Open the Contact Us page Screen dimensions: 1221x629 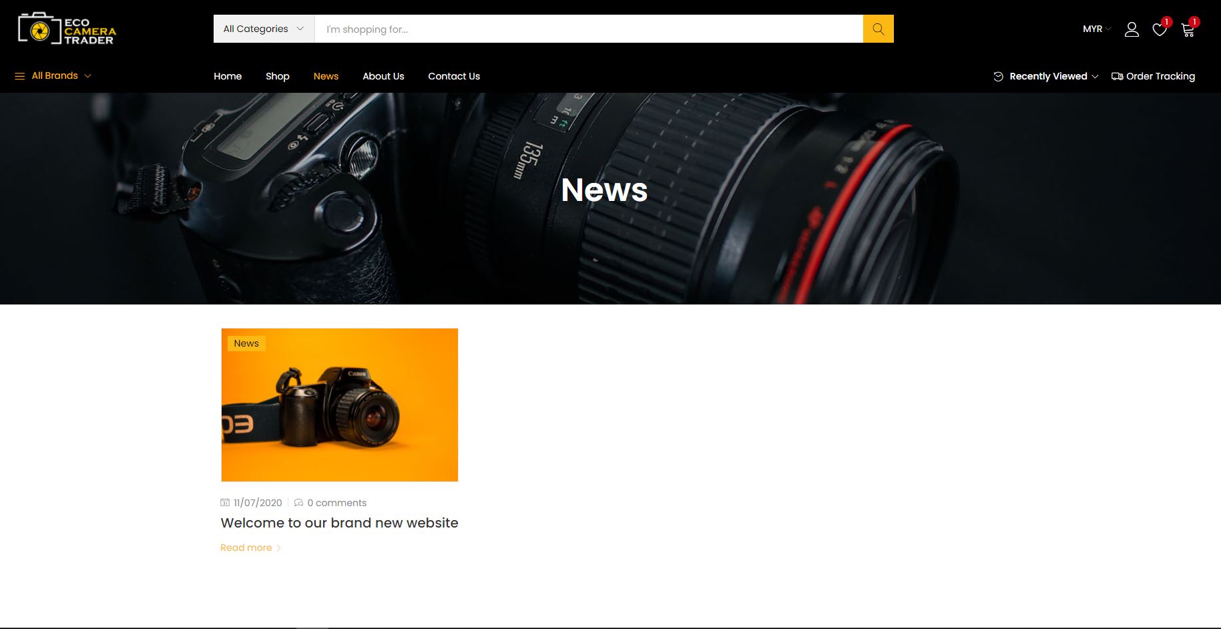(x=454, y=76)
